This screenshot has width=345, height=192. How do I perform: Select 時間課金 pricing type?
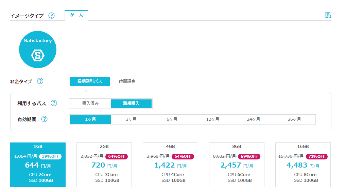click(127, 81)
